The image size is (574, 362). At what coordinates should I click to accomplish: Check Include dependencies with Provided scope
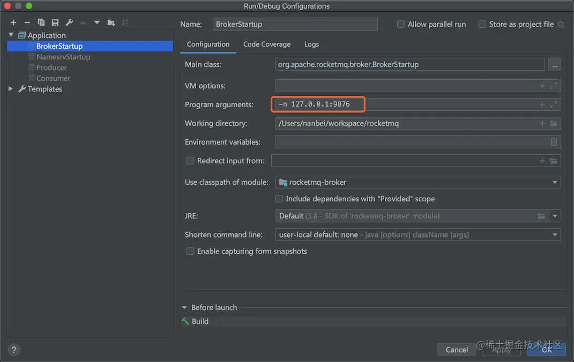tap(279, 199)
